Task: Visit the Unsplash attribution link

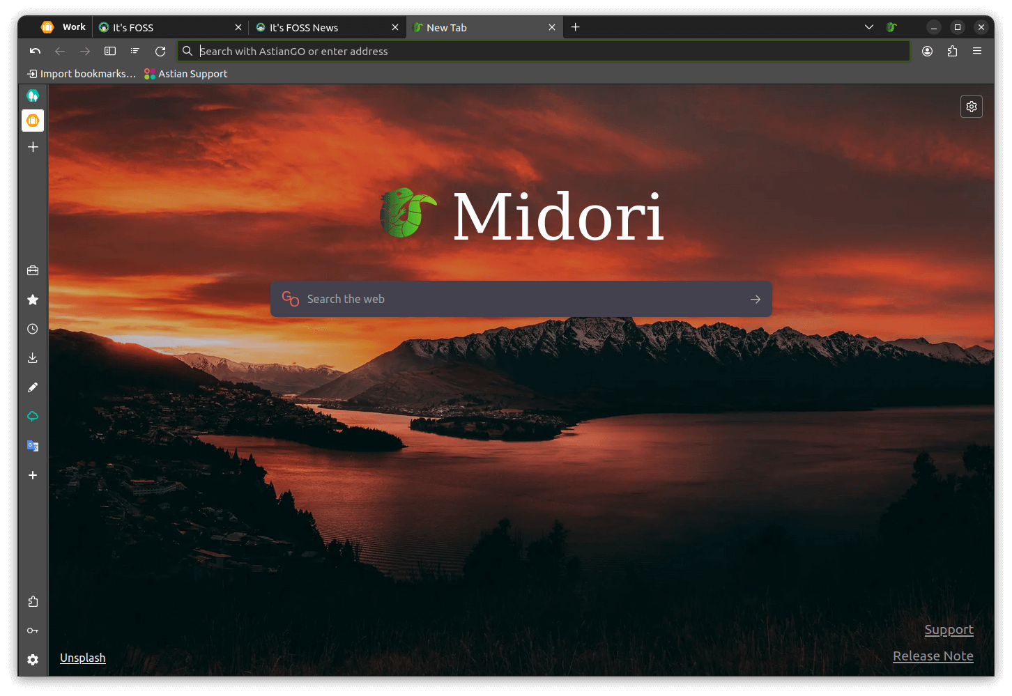Action: point(82,657)
